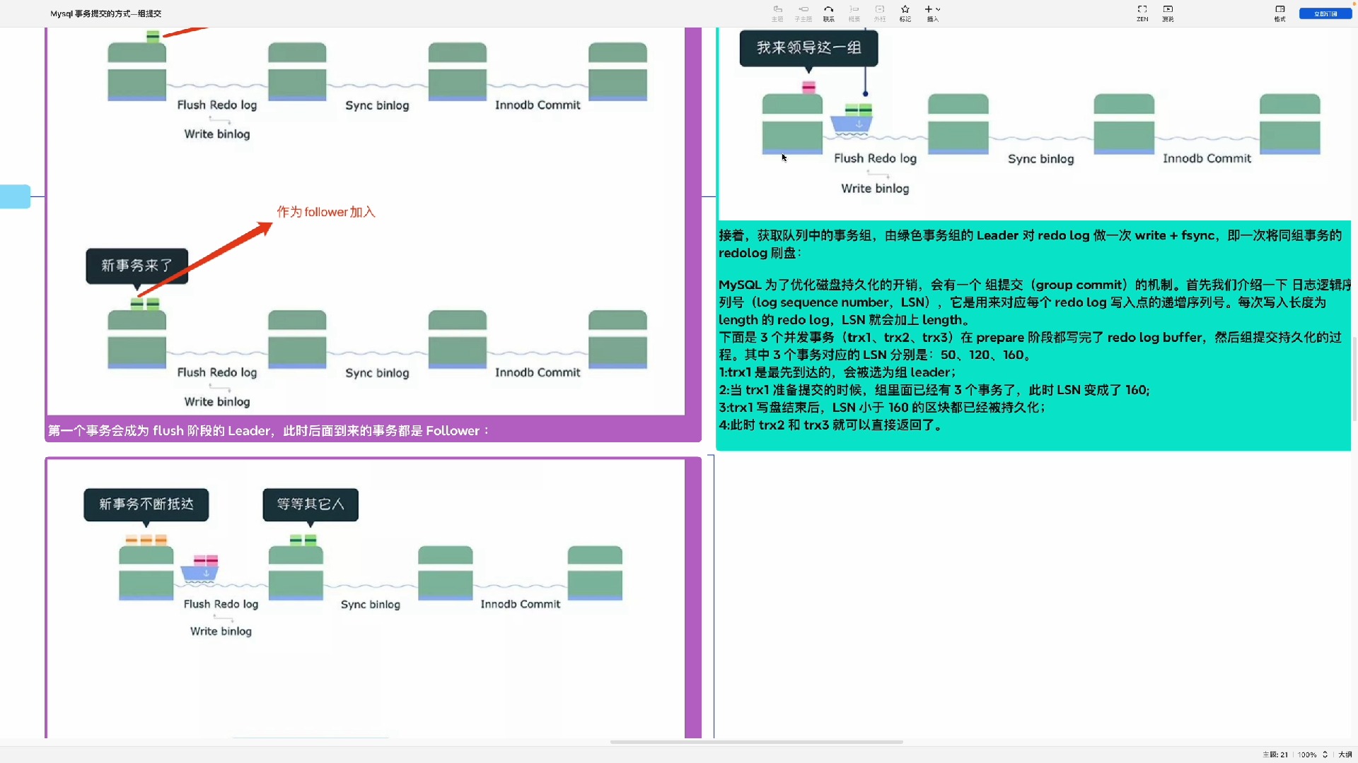
Task: Create a relationship with the 联系 tool
Action: pyautogui.click(x=828, y=13)
